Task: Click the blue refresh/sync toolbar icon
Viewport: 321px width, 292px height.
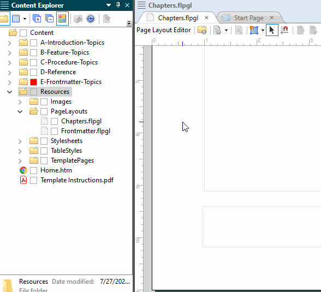Action: coord(91,19)
